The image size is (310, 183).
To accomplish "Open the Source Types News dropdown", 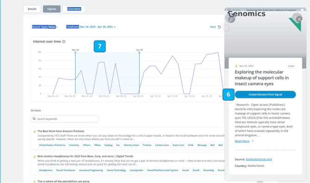I will coord(45,27).
